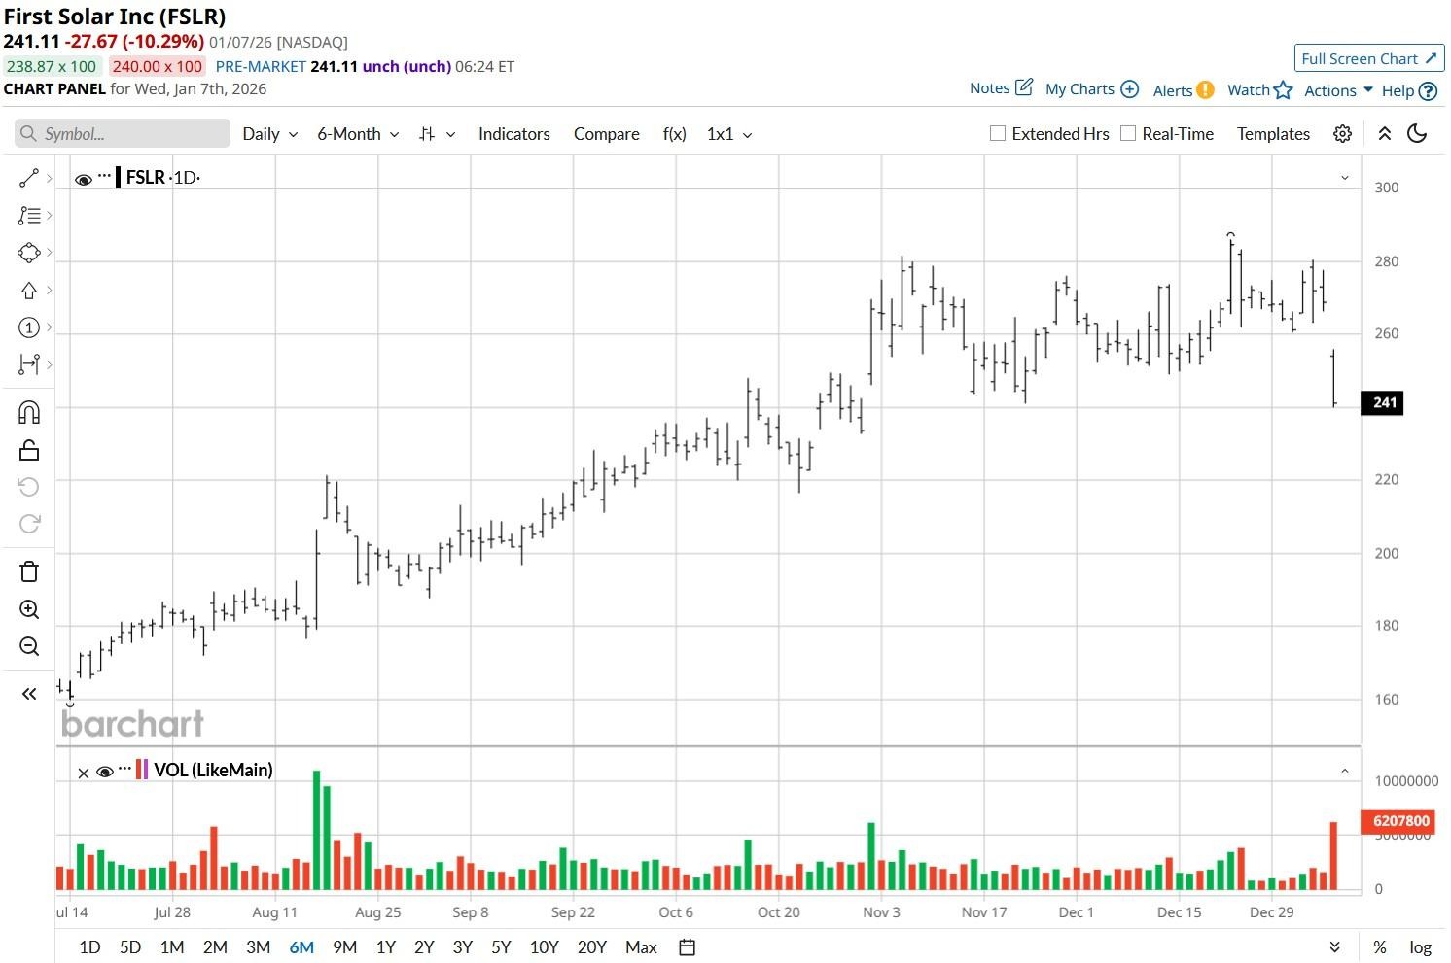Open the Indicators menu

point(514,134)
